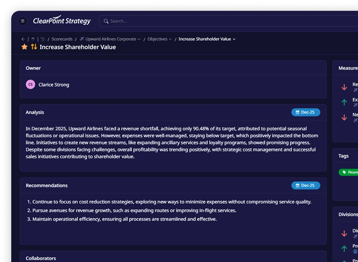Click green up arrow in Measures

344,102
